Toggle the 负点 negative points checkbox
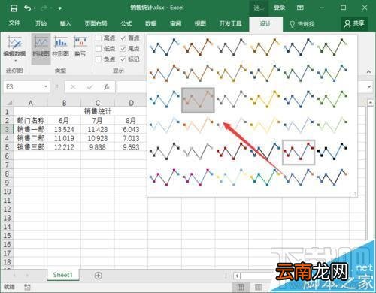This screenshot has width=376, height=293. pyautogui.click(x=99, y=59)
